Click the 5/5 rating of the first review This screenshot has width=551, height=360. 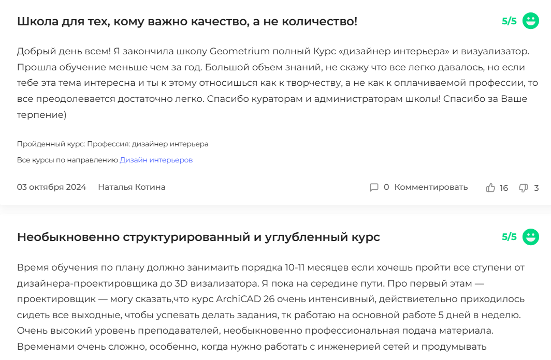point(509,21)
